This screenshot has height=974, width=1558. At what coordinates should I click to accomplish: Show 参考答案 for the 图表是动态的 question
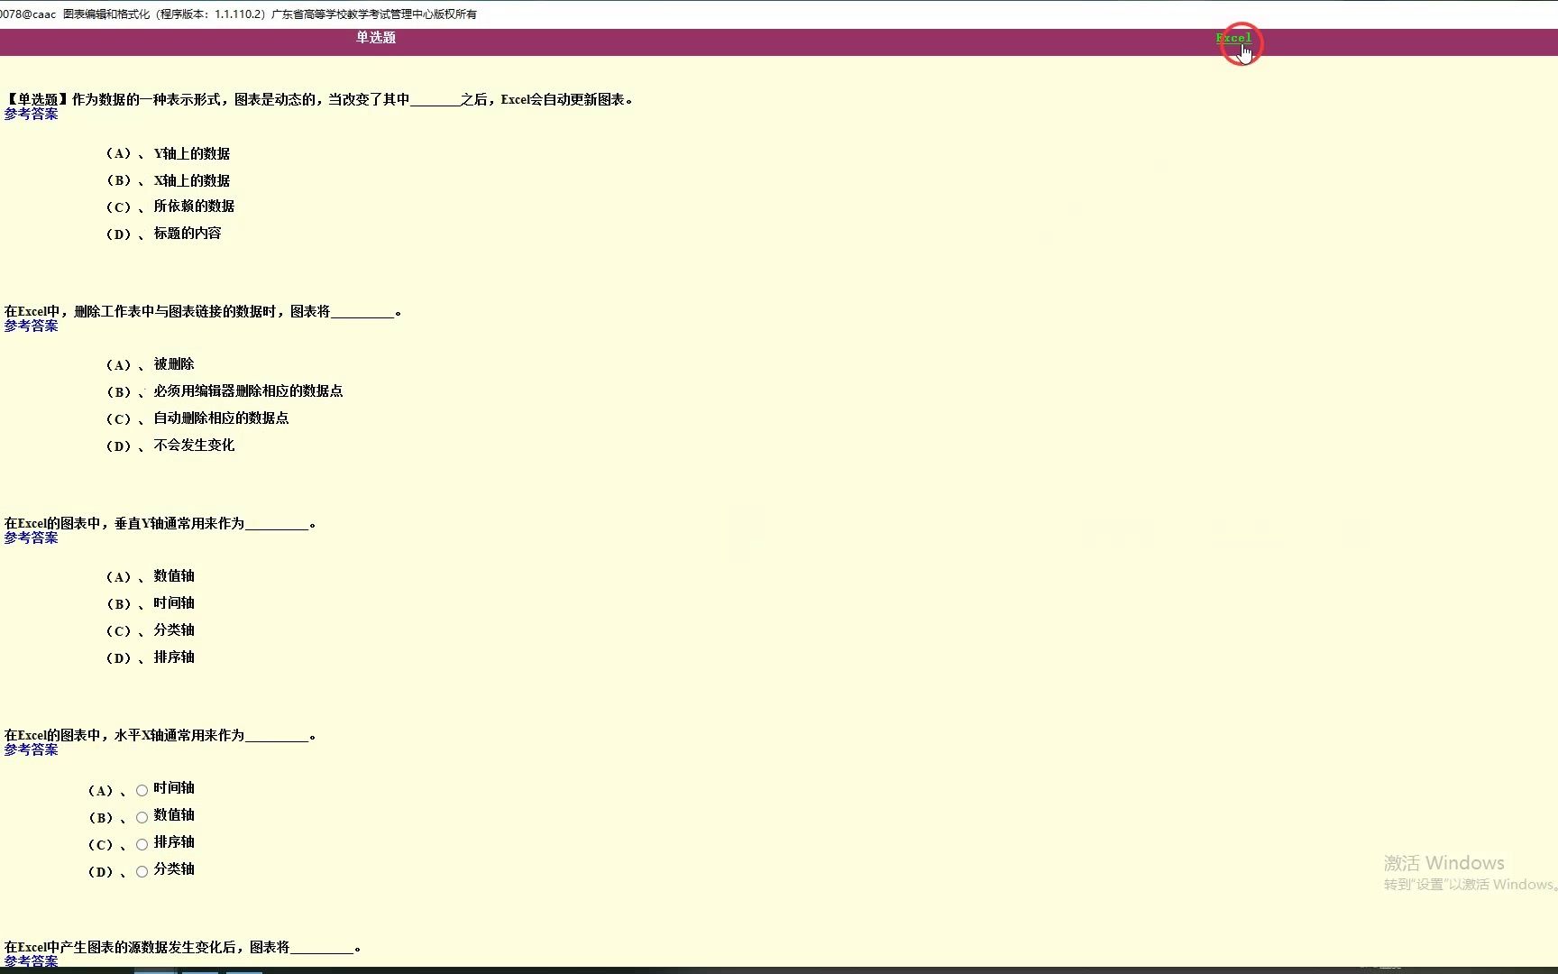32,115
